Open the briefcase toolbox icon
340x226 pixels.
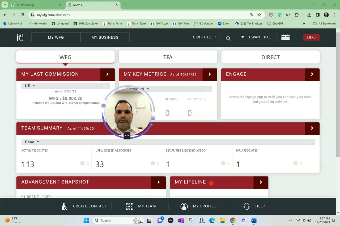pos(285,37)
